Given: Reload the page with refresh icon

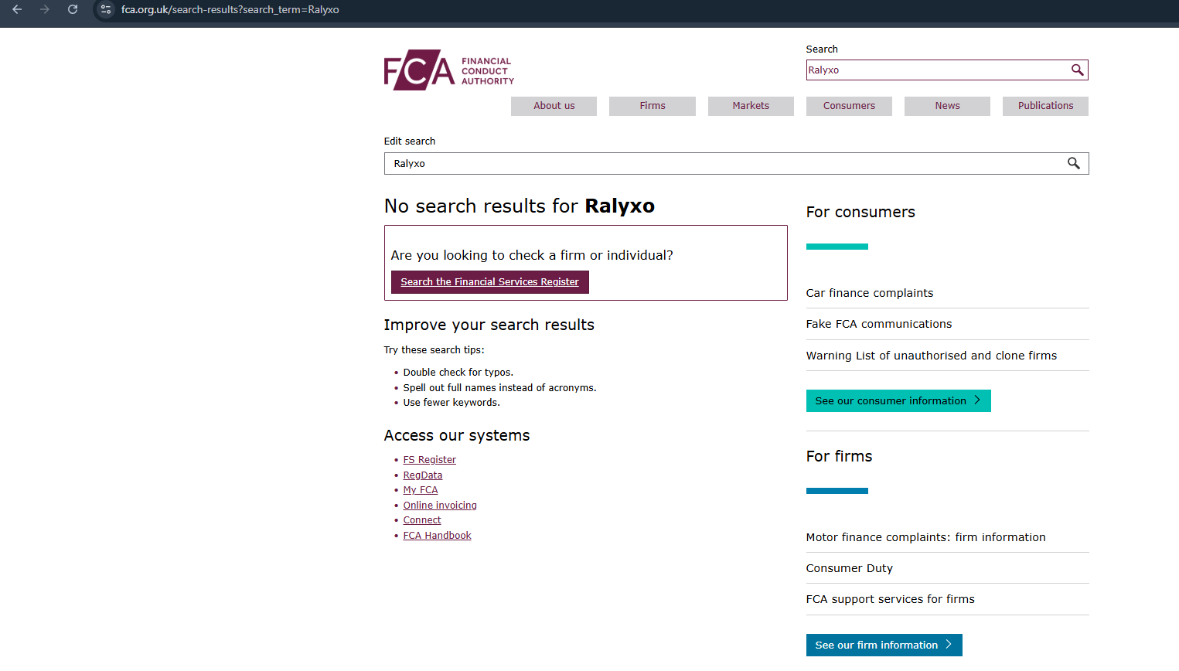Looking at the screenshot, I should (x=73, y=10).
